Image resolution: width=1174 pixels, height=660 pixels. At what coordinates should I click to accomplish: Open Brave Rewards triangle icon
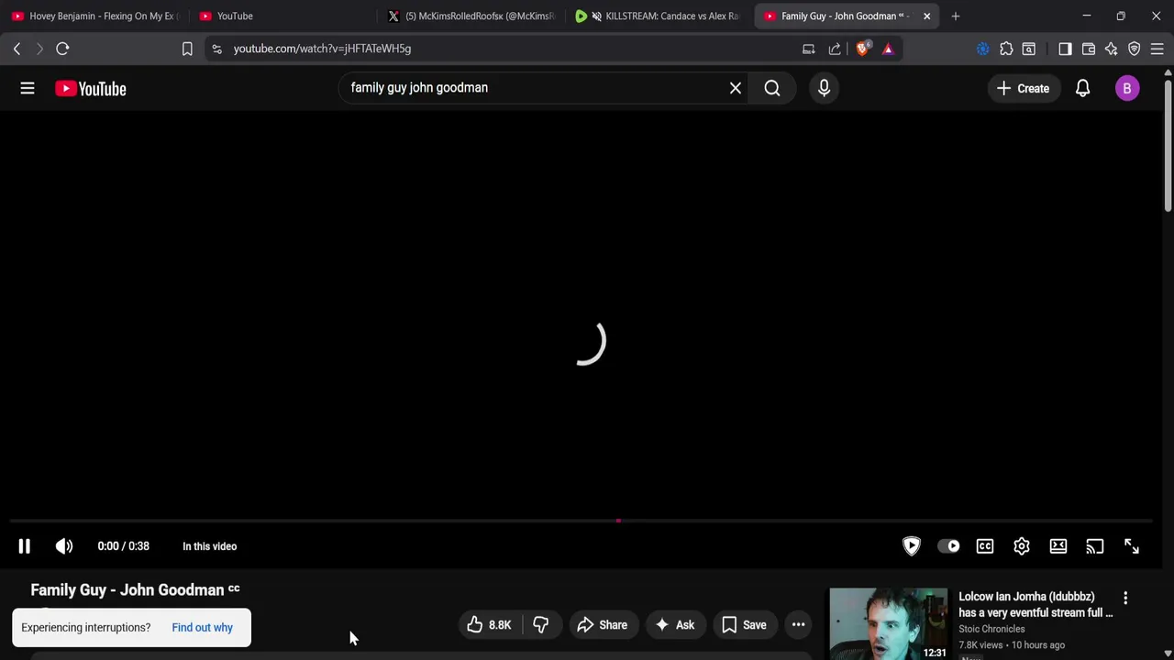point(888,49)
